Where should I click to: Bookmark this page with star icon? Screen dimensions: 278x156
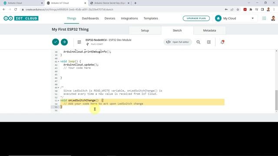point(238,10)
